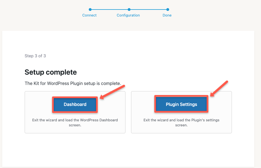The image size is (261, 168).
Task: Click the red arrow pointing at Plugin Settings
Action: pos(219,89)
